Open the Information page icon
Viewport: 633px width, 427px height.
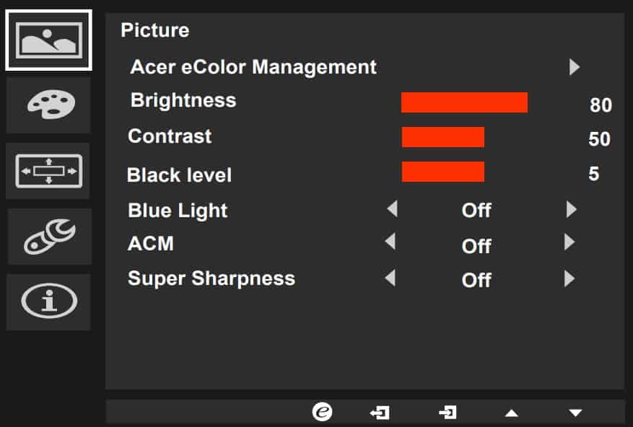48,302
